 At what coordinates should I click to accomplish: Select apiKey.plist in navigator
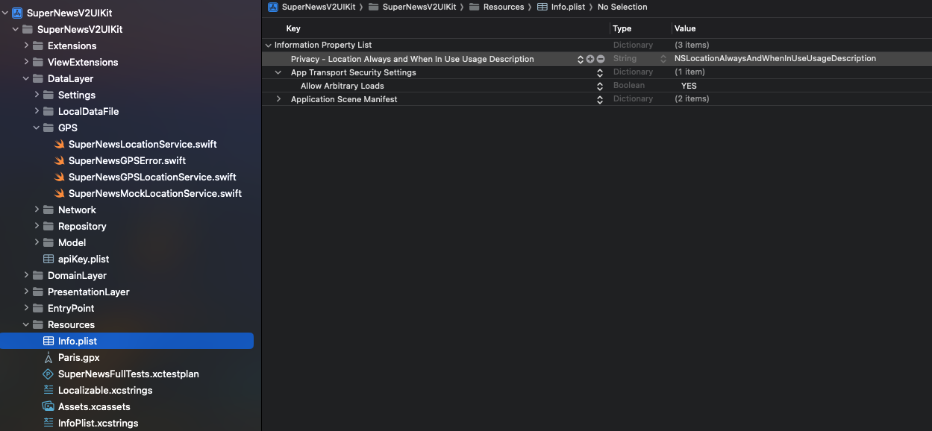click(x=84, y=259)
